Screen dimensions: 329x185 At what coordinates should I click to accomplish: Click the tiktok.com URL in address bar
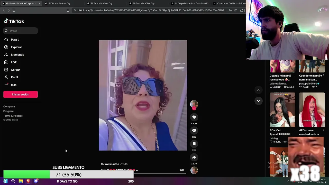click(152, 10)
